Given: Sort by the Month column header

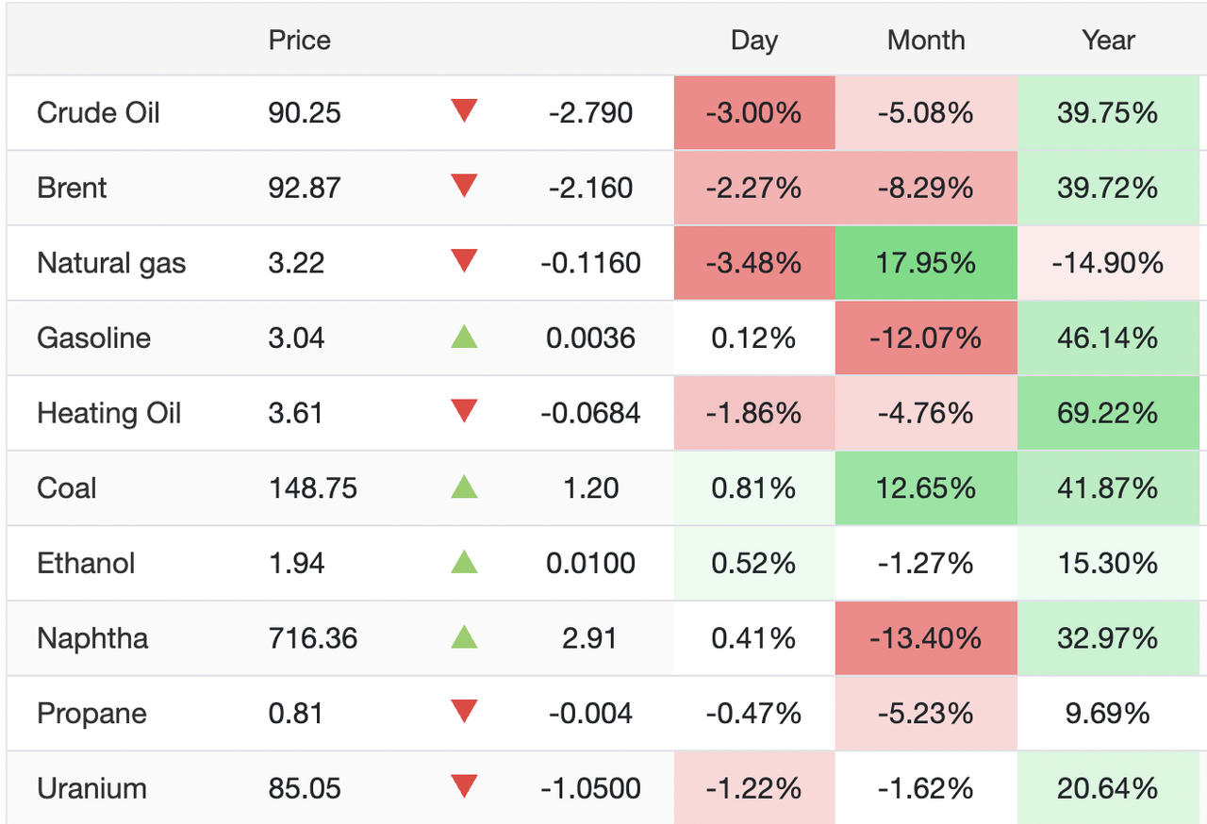Looking at the screenshot, I should click(926, 40).
